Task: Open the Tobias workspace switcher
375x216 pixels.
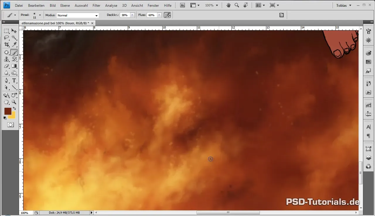Action: pos(344,5)
